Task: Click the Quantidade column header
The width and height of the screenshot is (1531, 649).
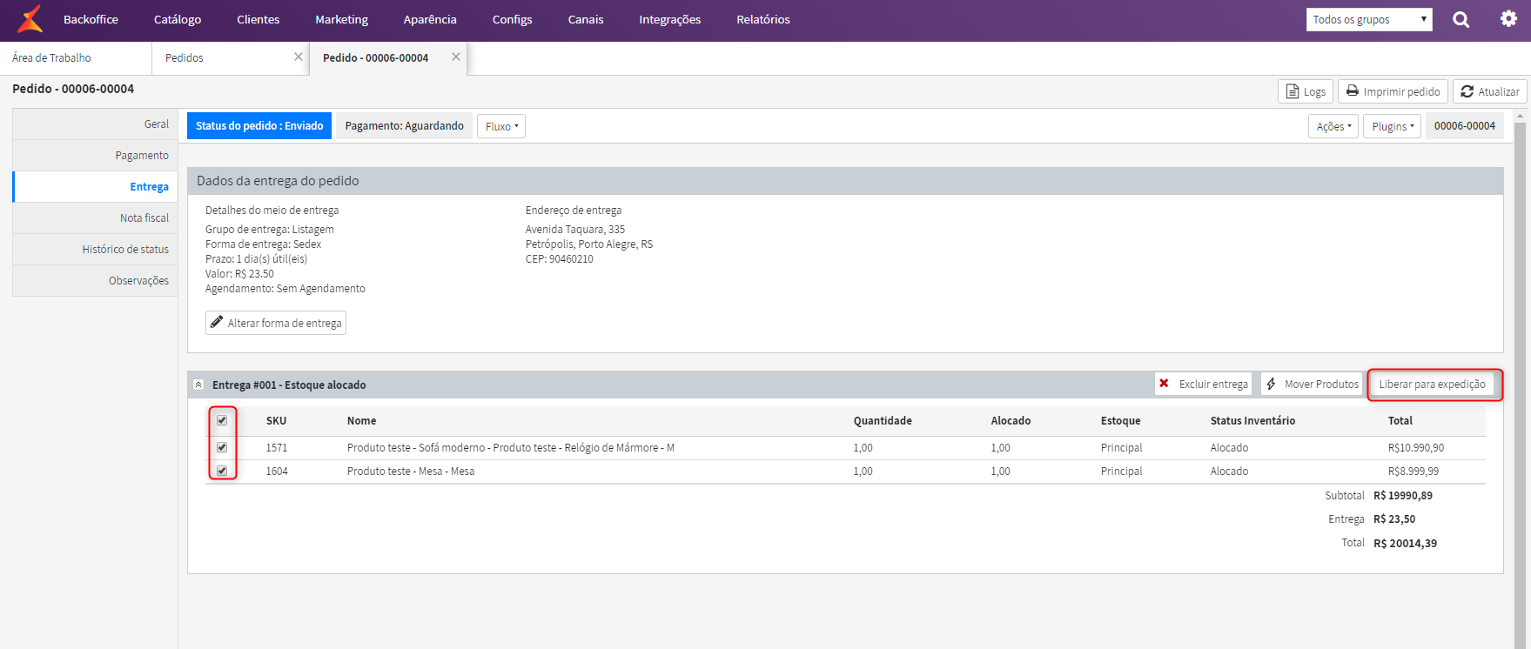Action: tap(883, 421)
